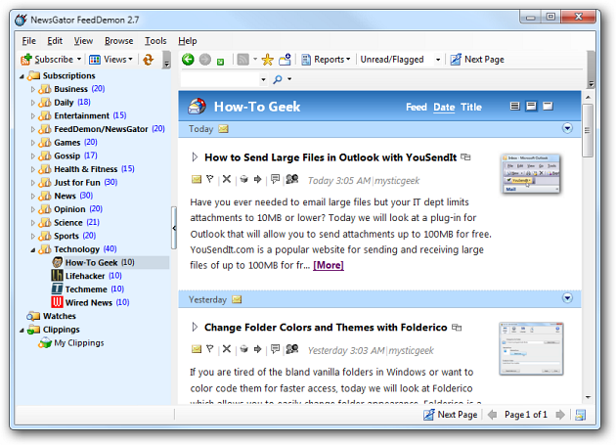
Task: Open Change Folder Colors and Themes article
Action: [326, 328]
